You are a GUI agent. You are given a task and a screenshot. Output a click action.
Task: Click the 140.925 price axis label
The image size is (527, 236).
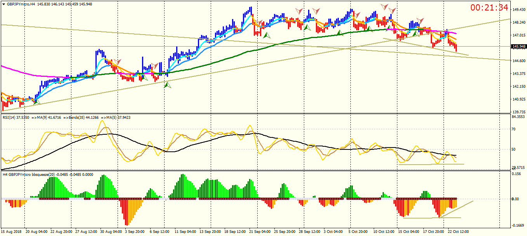click(519, 99)
